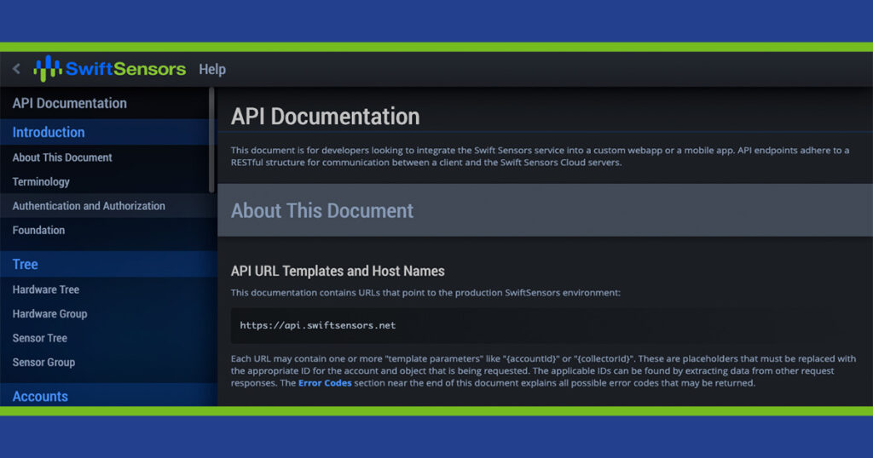
Task: Open the Accounts section heading
Action: pos(108,395)
